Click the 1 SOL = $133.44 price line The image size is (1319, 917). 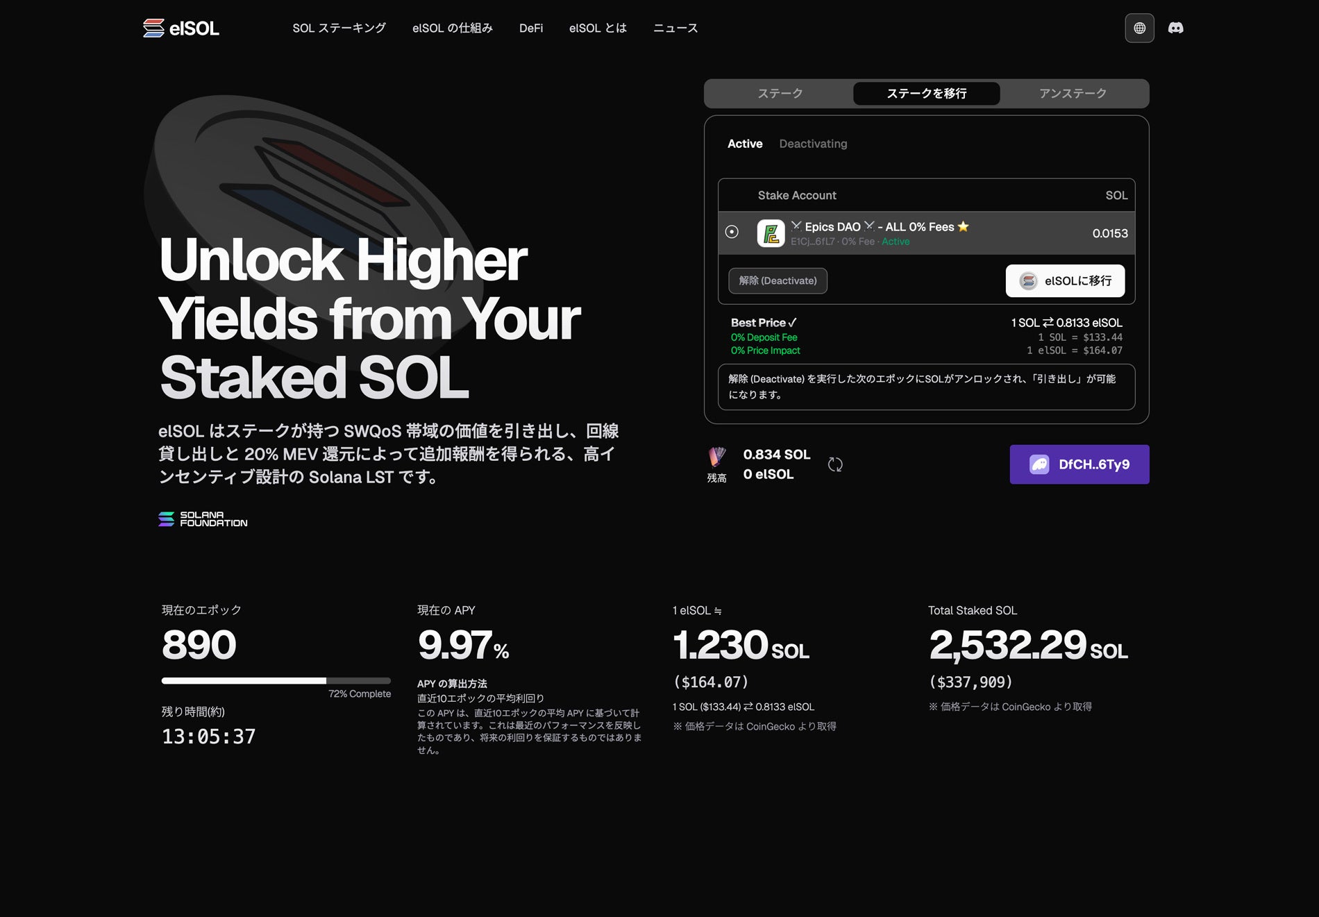point(1080,337)
